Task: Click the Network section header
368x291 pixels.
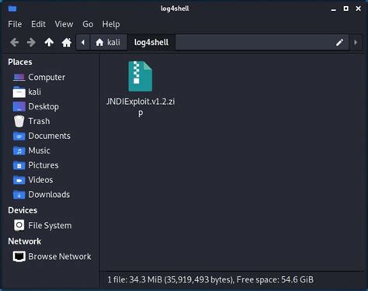Action: [x=25, y=241]
